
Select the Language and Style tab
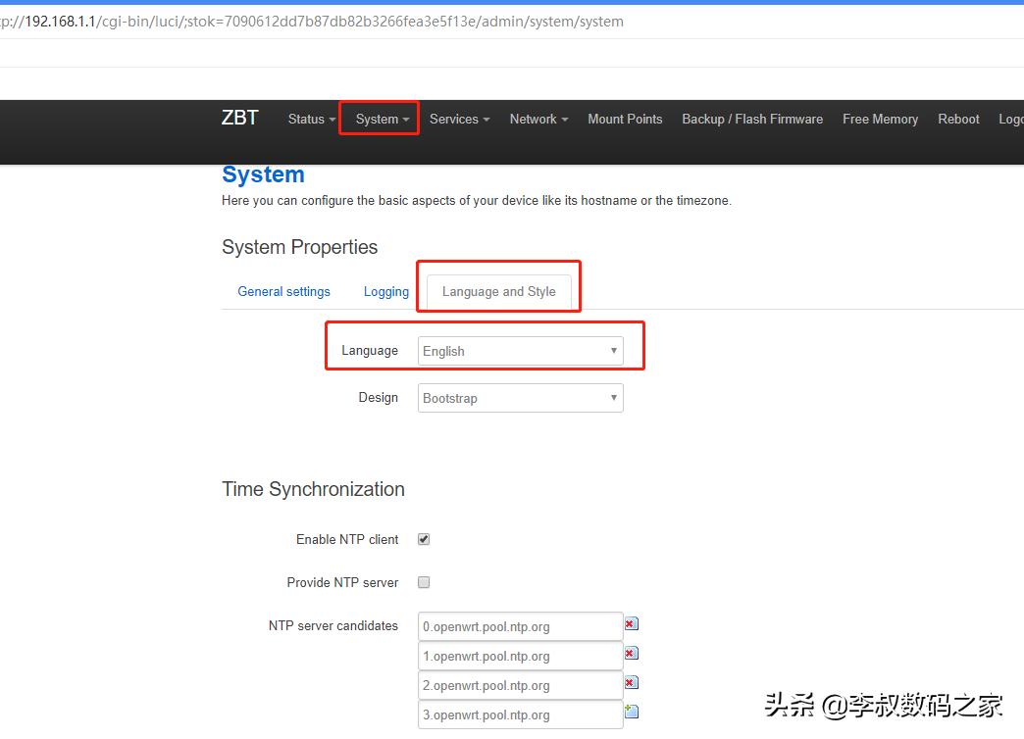pos(499,291)
